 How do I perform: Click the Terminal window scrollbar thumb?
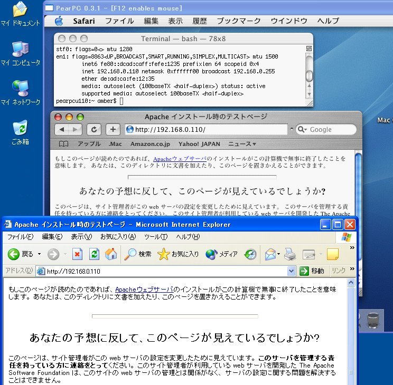click(x=310, y=76)
